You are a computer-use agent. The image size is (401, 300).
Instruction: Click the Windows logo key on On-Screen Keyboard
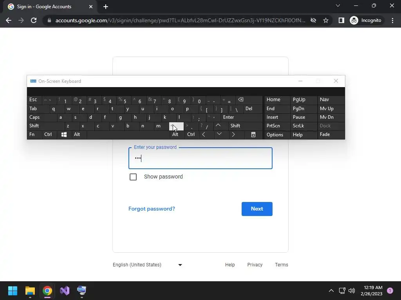[64, 134]
